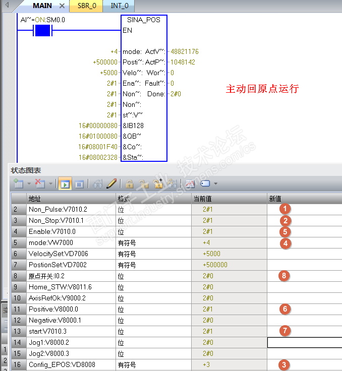
Task: Click the 16#08001F40 pointer input value
Action: click(x=98, y=147)
